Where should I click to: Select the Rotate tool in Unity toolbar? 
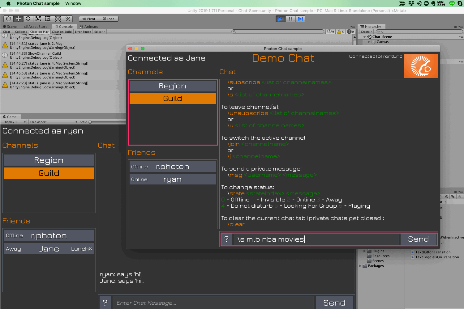(28, 19)
